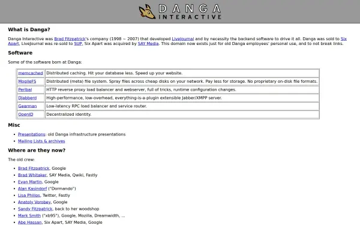
Task: Click the 'Misc' heading
Action: click(x=14, y=125)
